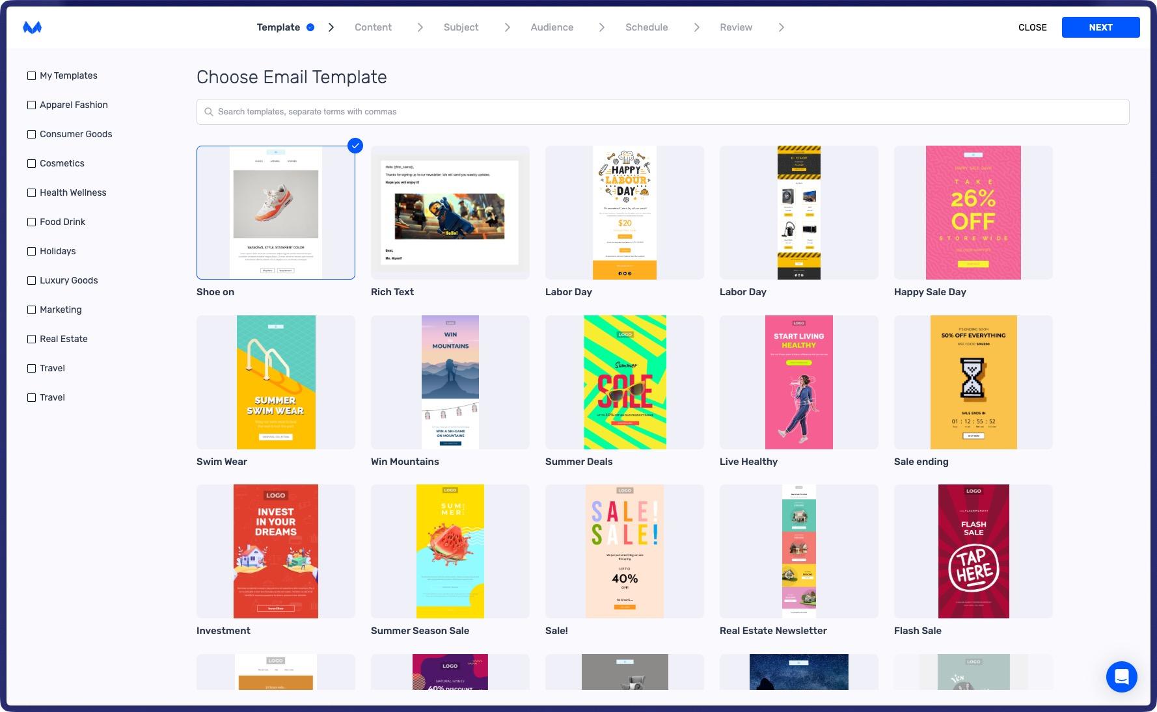Click the chevron after Template step
Screen dimensions: 1157x712
[331, 27]
